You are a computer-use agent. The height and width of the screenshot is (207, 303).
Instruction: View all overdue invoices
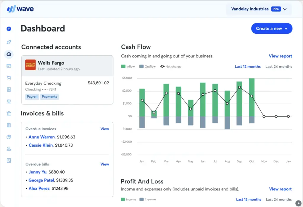(104, 129)
